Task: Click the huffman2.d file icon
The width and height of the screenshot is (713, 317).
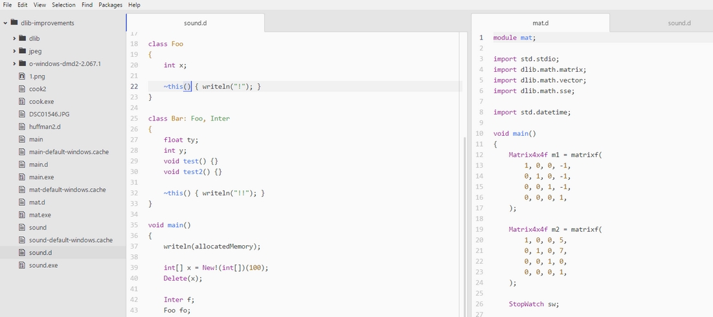Action: (x=22, y=127)
